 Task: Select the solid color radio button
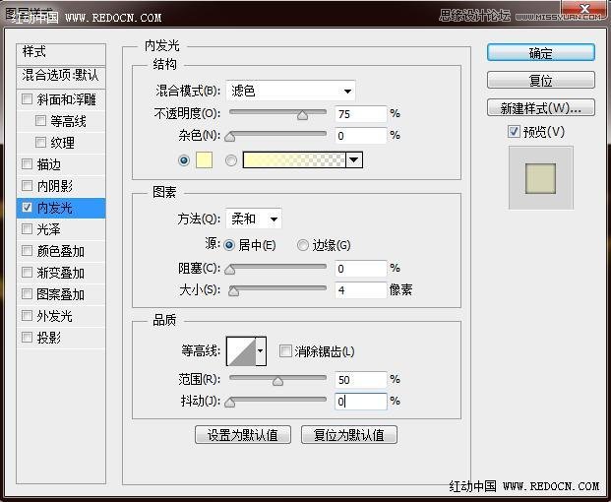[x=184, y=160]
